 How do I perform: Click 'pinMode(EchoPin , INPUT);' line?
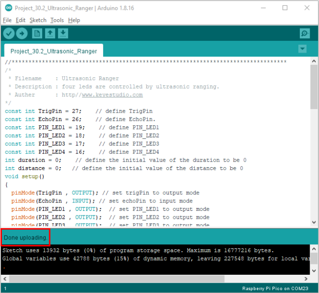(53, 201)
